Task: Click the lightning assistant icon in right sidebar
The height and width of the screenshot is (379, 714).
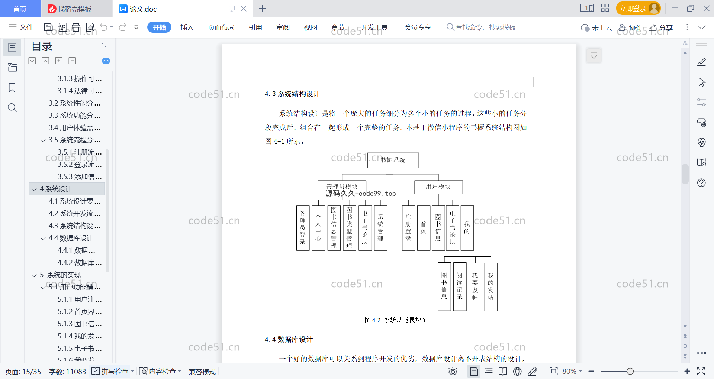Action: click(702, 142)
